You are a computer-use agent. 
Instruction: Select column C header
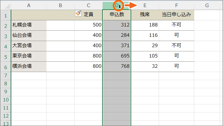click(x=89, y=5)
